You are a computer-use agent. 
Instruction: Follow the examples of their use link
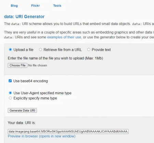tap(64, 37)
